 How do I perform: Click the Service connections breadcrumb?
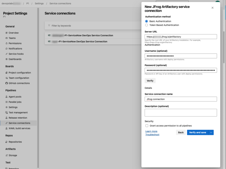tap(60, 4)
